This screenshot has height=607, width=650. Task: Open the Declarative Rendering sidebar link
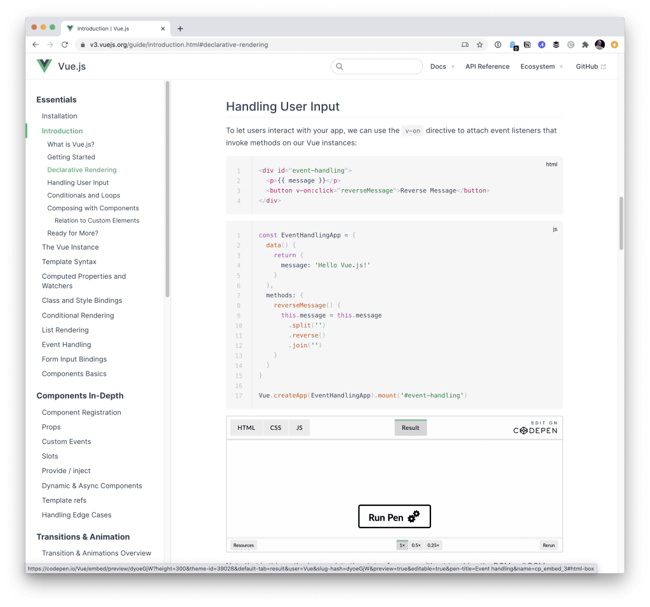pyautogui.click(x=81, y=170)
